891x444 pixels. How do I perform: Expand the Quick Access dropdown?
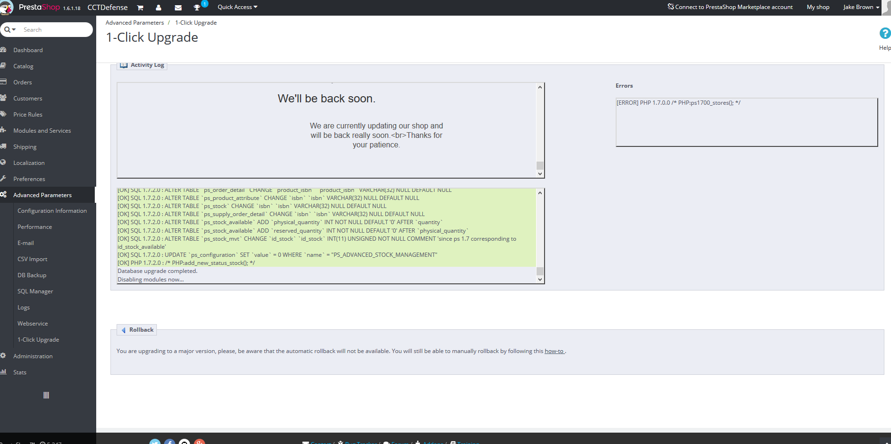tap(237, 7)
